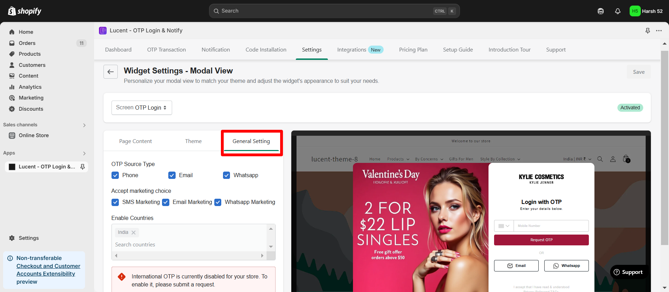This screenshot has width=669, height=292.
Task: Open India | INR currency selector
Action: (x=577, y=159)
